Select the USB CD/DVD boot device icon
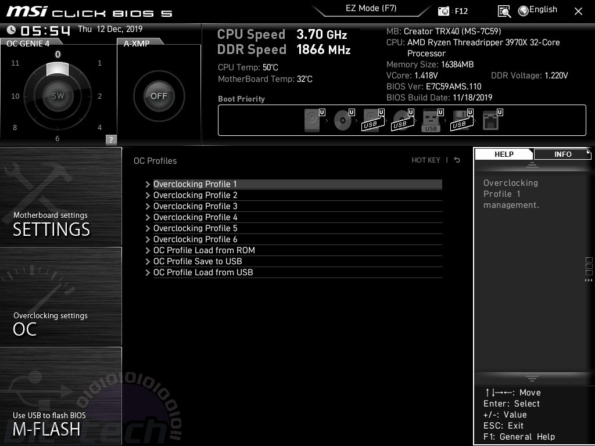Image resolution: width=595 pixels, height=446 pixels. coord(402,120)
